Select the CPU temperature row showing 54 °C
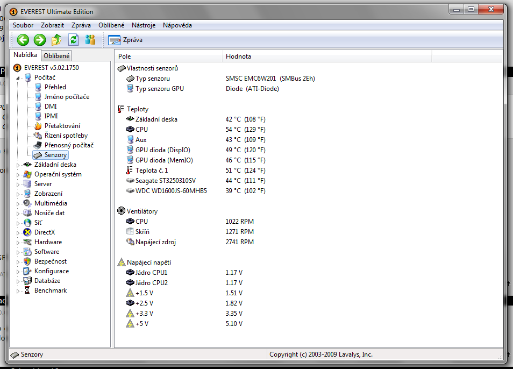The height and width of the screenshot is (369, 513). coord(195,130)
